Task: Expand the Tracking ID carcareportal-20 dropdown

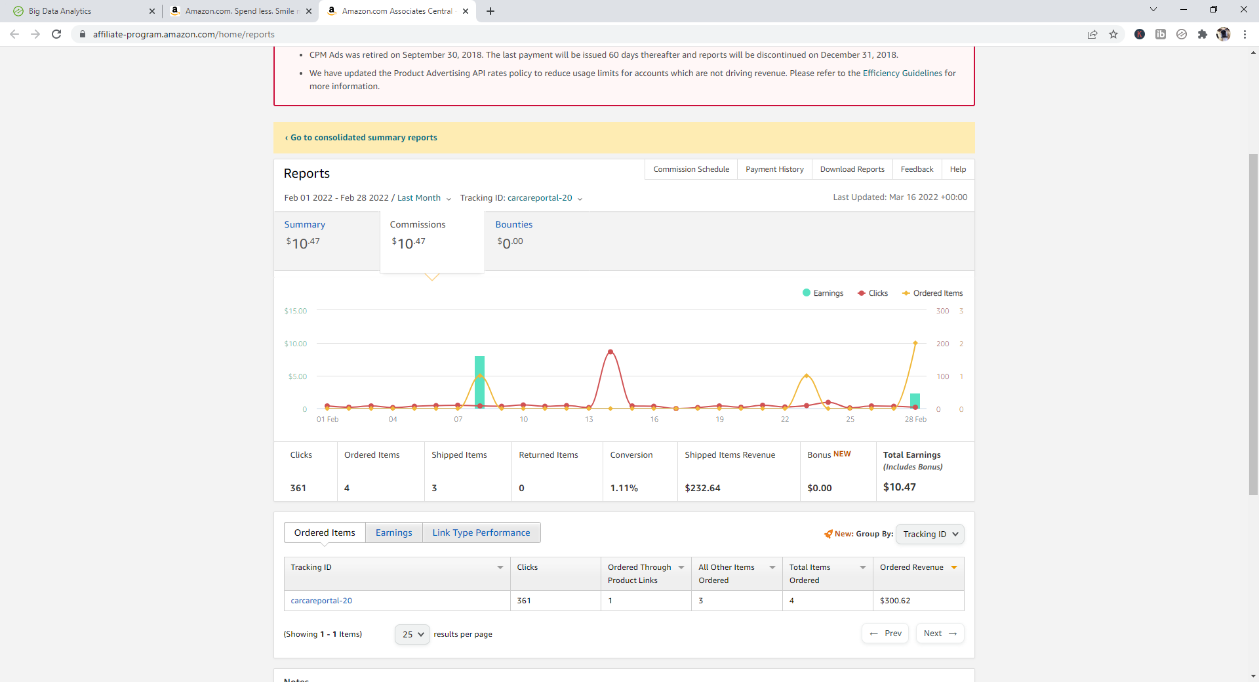Action: point(521,198)
